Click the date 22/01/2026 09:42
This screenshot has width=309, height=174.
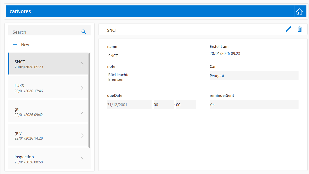[x=29, y=115]
